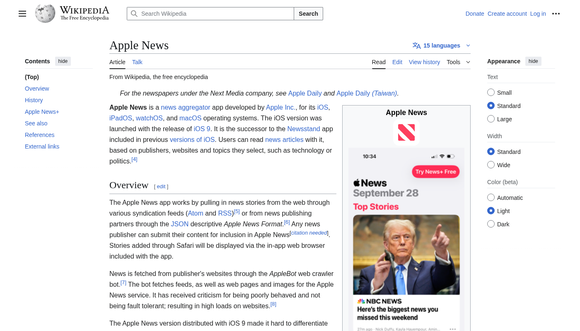Hide the Appearance panel
Image resolution: width=580 pixels, height=331 pixels.
click(x=533, y=61)
